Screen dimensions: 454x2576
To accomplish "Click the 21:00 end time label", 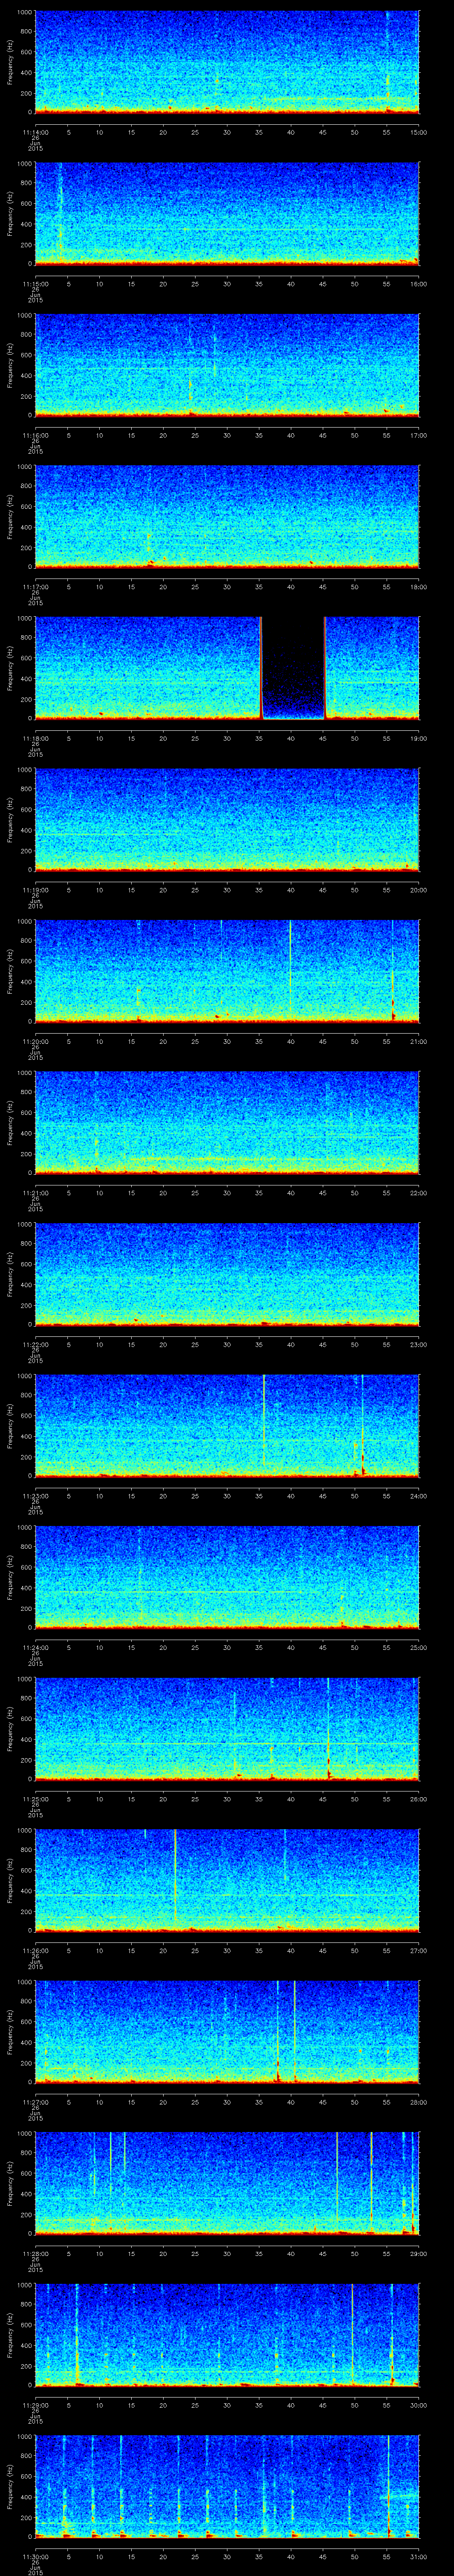I will pyautogui.click(x=419, y=1041).
